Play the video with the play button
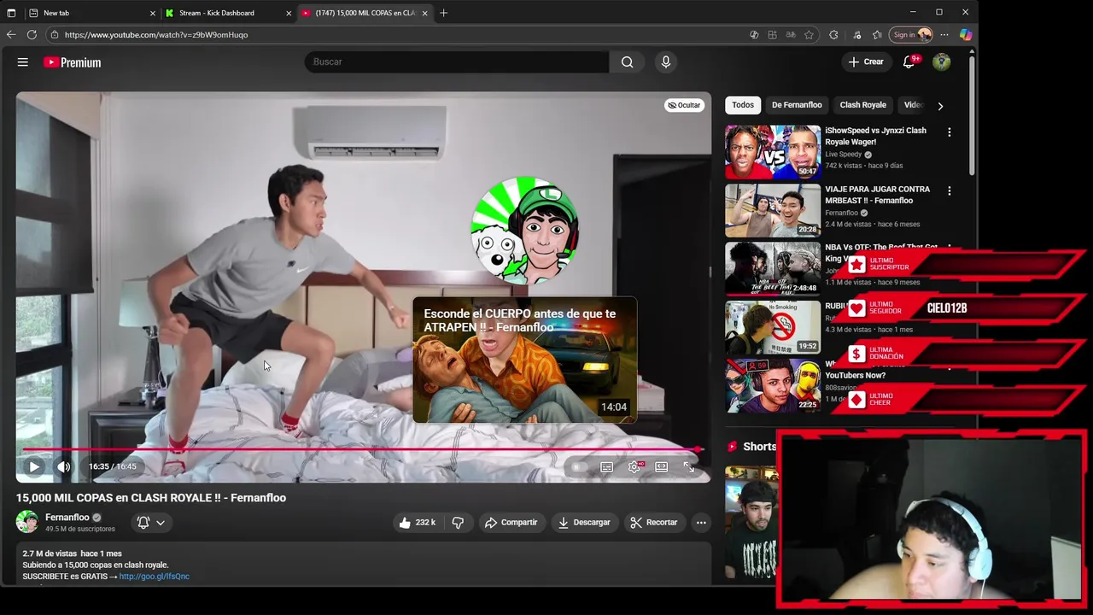 34,466
